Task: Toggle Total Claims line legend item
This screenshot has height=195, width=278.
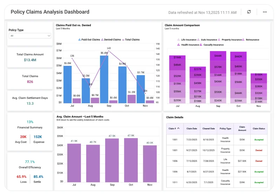Action: 131,40
